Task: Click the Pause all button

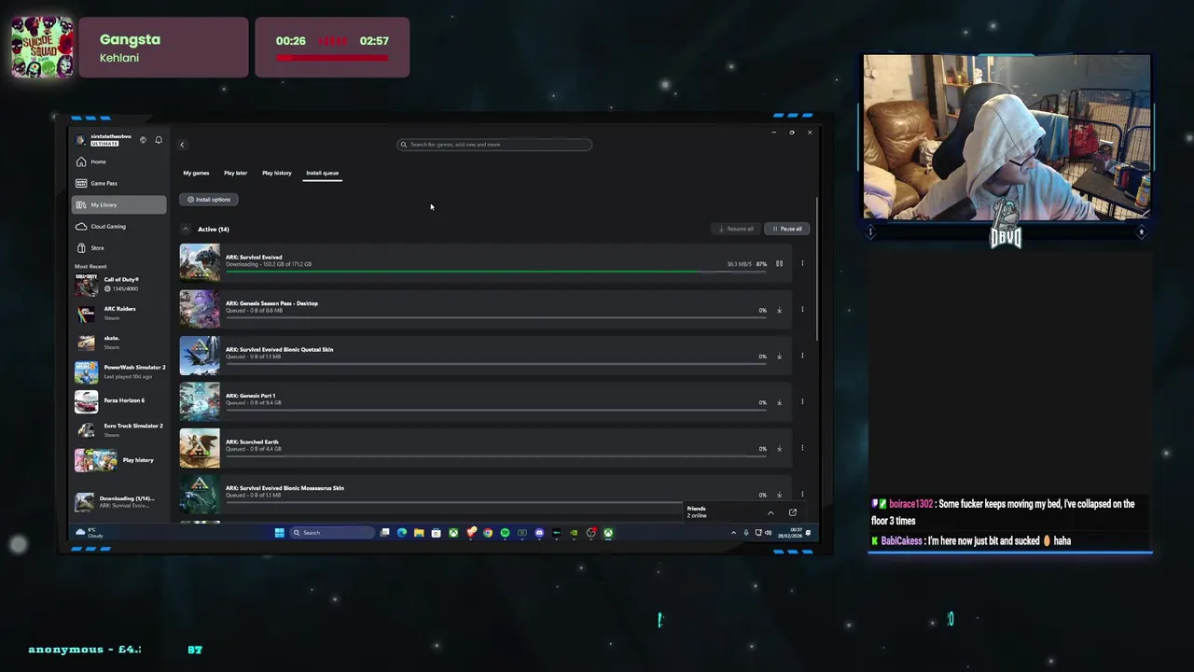Action: click(786, 229)
